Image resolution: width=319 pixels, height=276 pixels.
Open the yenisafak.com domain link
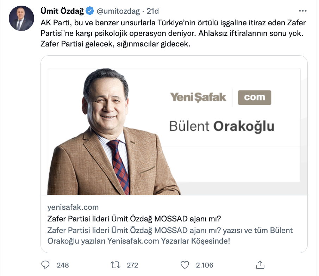point(73,207)
